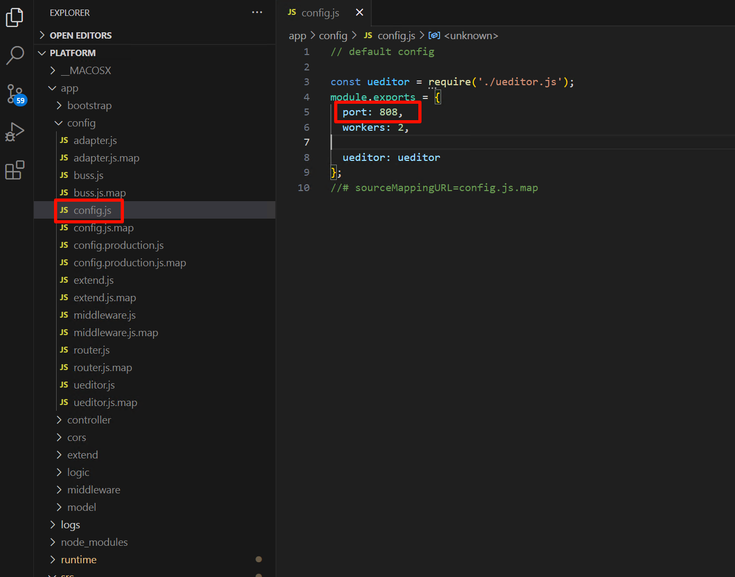Image resolution: width=735 pixels, height=577 pixels.
Task: Expand the extend folder
Action: tap(155, 455)
